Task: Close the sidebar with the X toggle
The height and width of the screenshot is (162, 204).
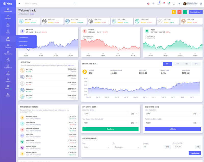Action: (20, 4)
